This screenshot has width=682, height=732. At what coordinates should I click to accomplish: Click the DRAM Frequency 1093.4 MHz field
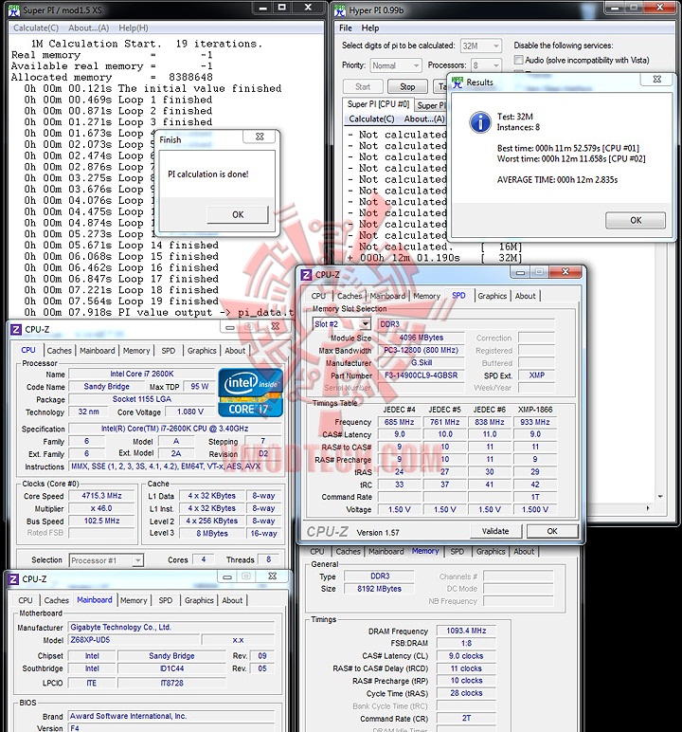click(x=466, y=631)
